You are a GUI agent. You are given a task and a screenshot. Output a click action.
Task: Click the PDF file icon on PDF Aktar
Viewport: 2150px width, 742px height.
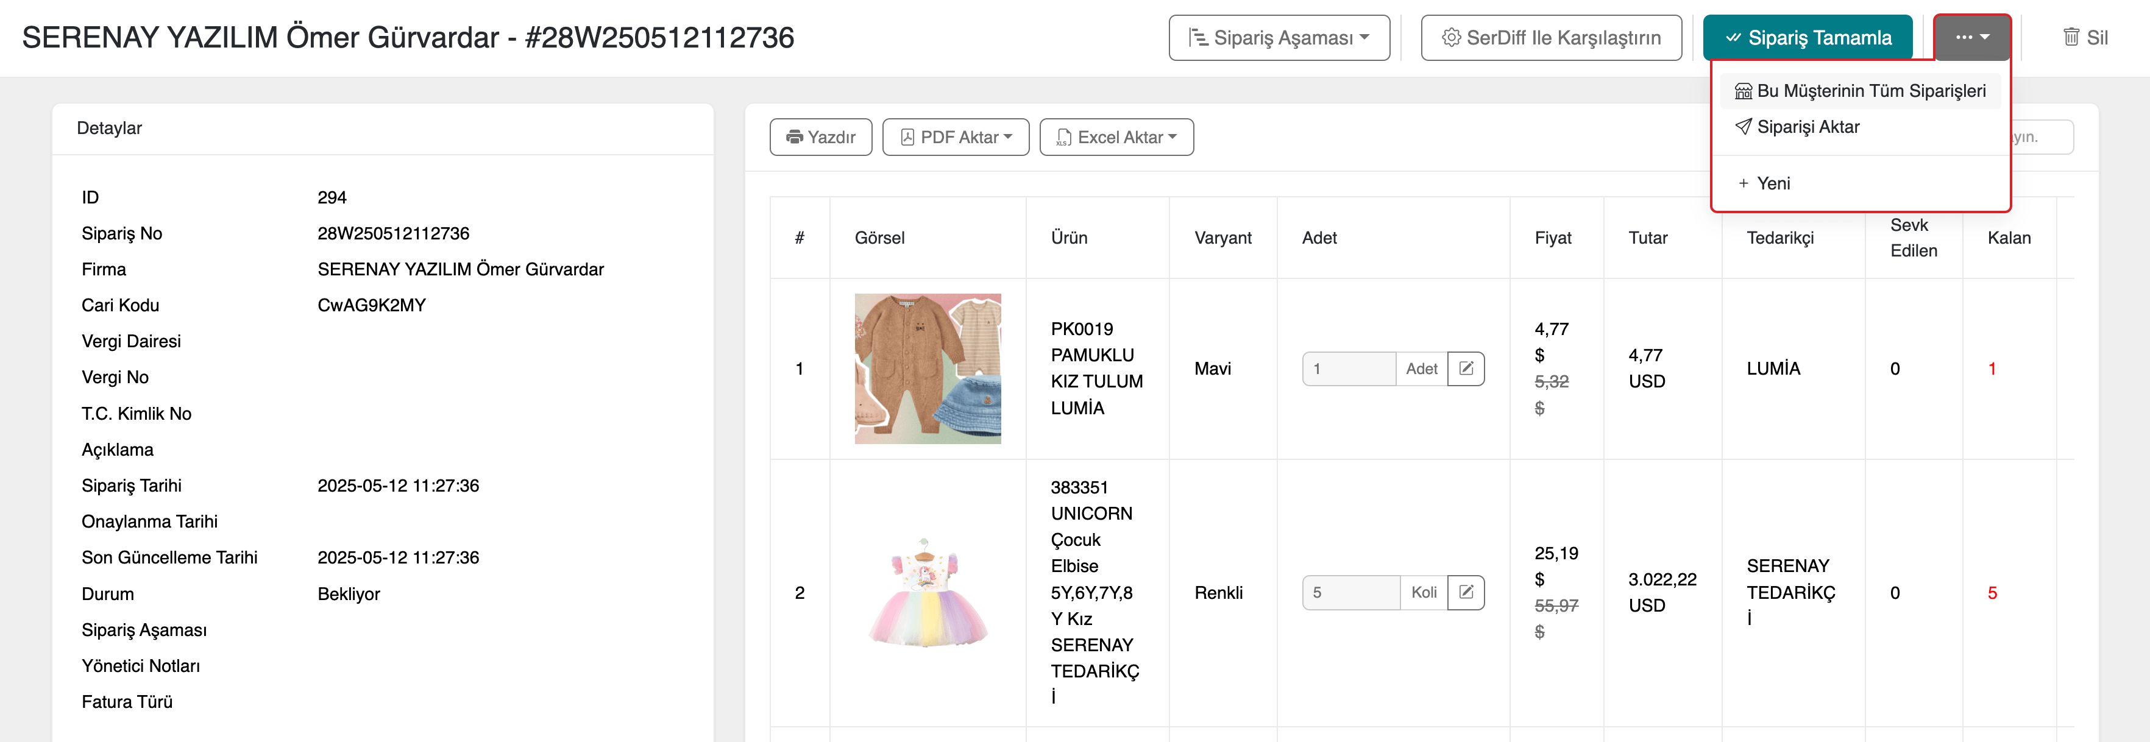(907, 137)
